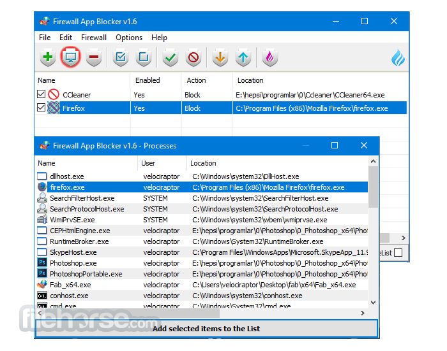Select the conhost.exe process name
This screenshot has height=351, width=447.
tap(69, 296)
